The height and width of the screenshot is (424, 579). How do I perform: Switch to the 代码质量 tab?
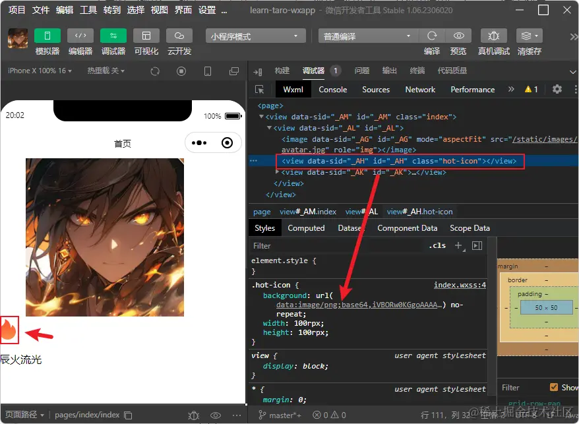(452, 71)
